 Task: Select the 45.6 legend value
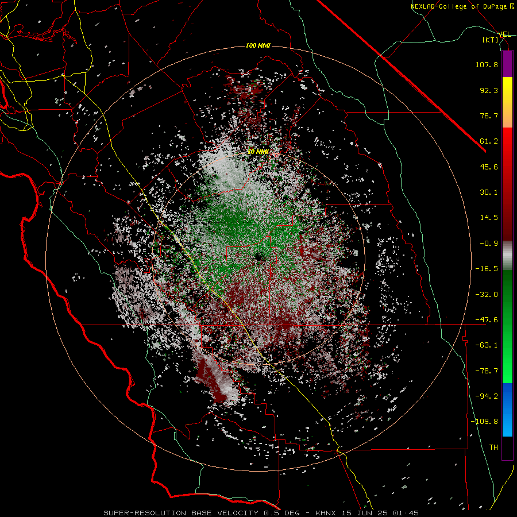(x=489, y=167)
